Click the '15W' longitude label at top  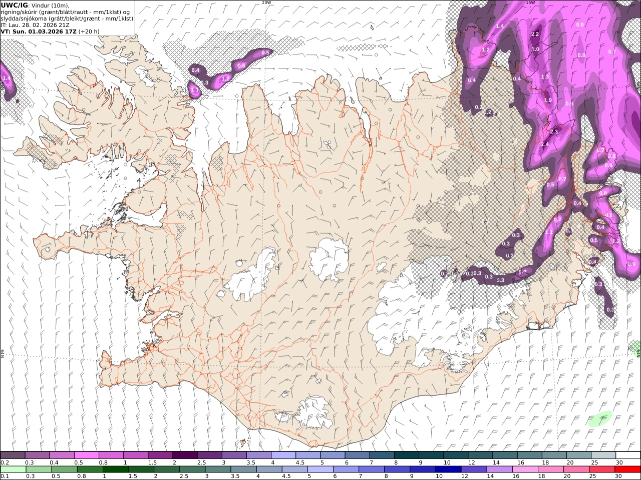click(x=530, y=2)
